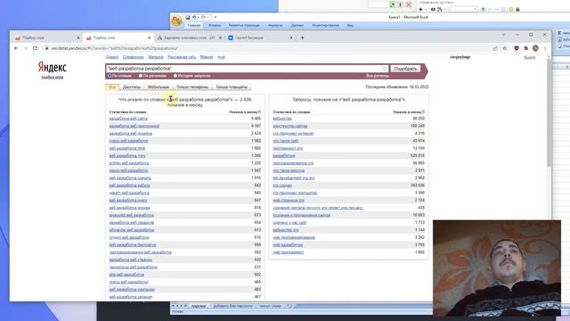Image resolution: width=570 pixels, height=321 pixels.
Task: Close the Варианты ключевых слов tab
Action: click(x=220, y=37)
